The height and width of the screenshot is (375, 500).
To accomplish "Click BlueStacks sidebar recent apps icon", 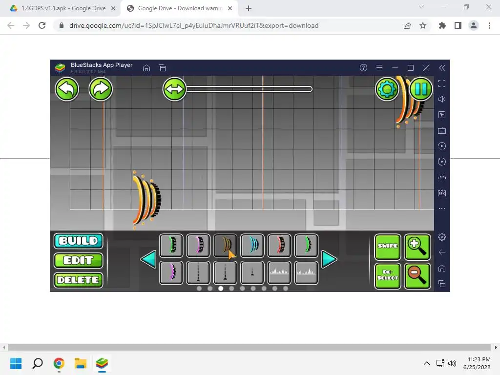I will coord(442,284).
